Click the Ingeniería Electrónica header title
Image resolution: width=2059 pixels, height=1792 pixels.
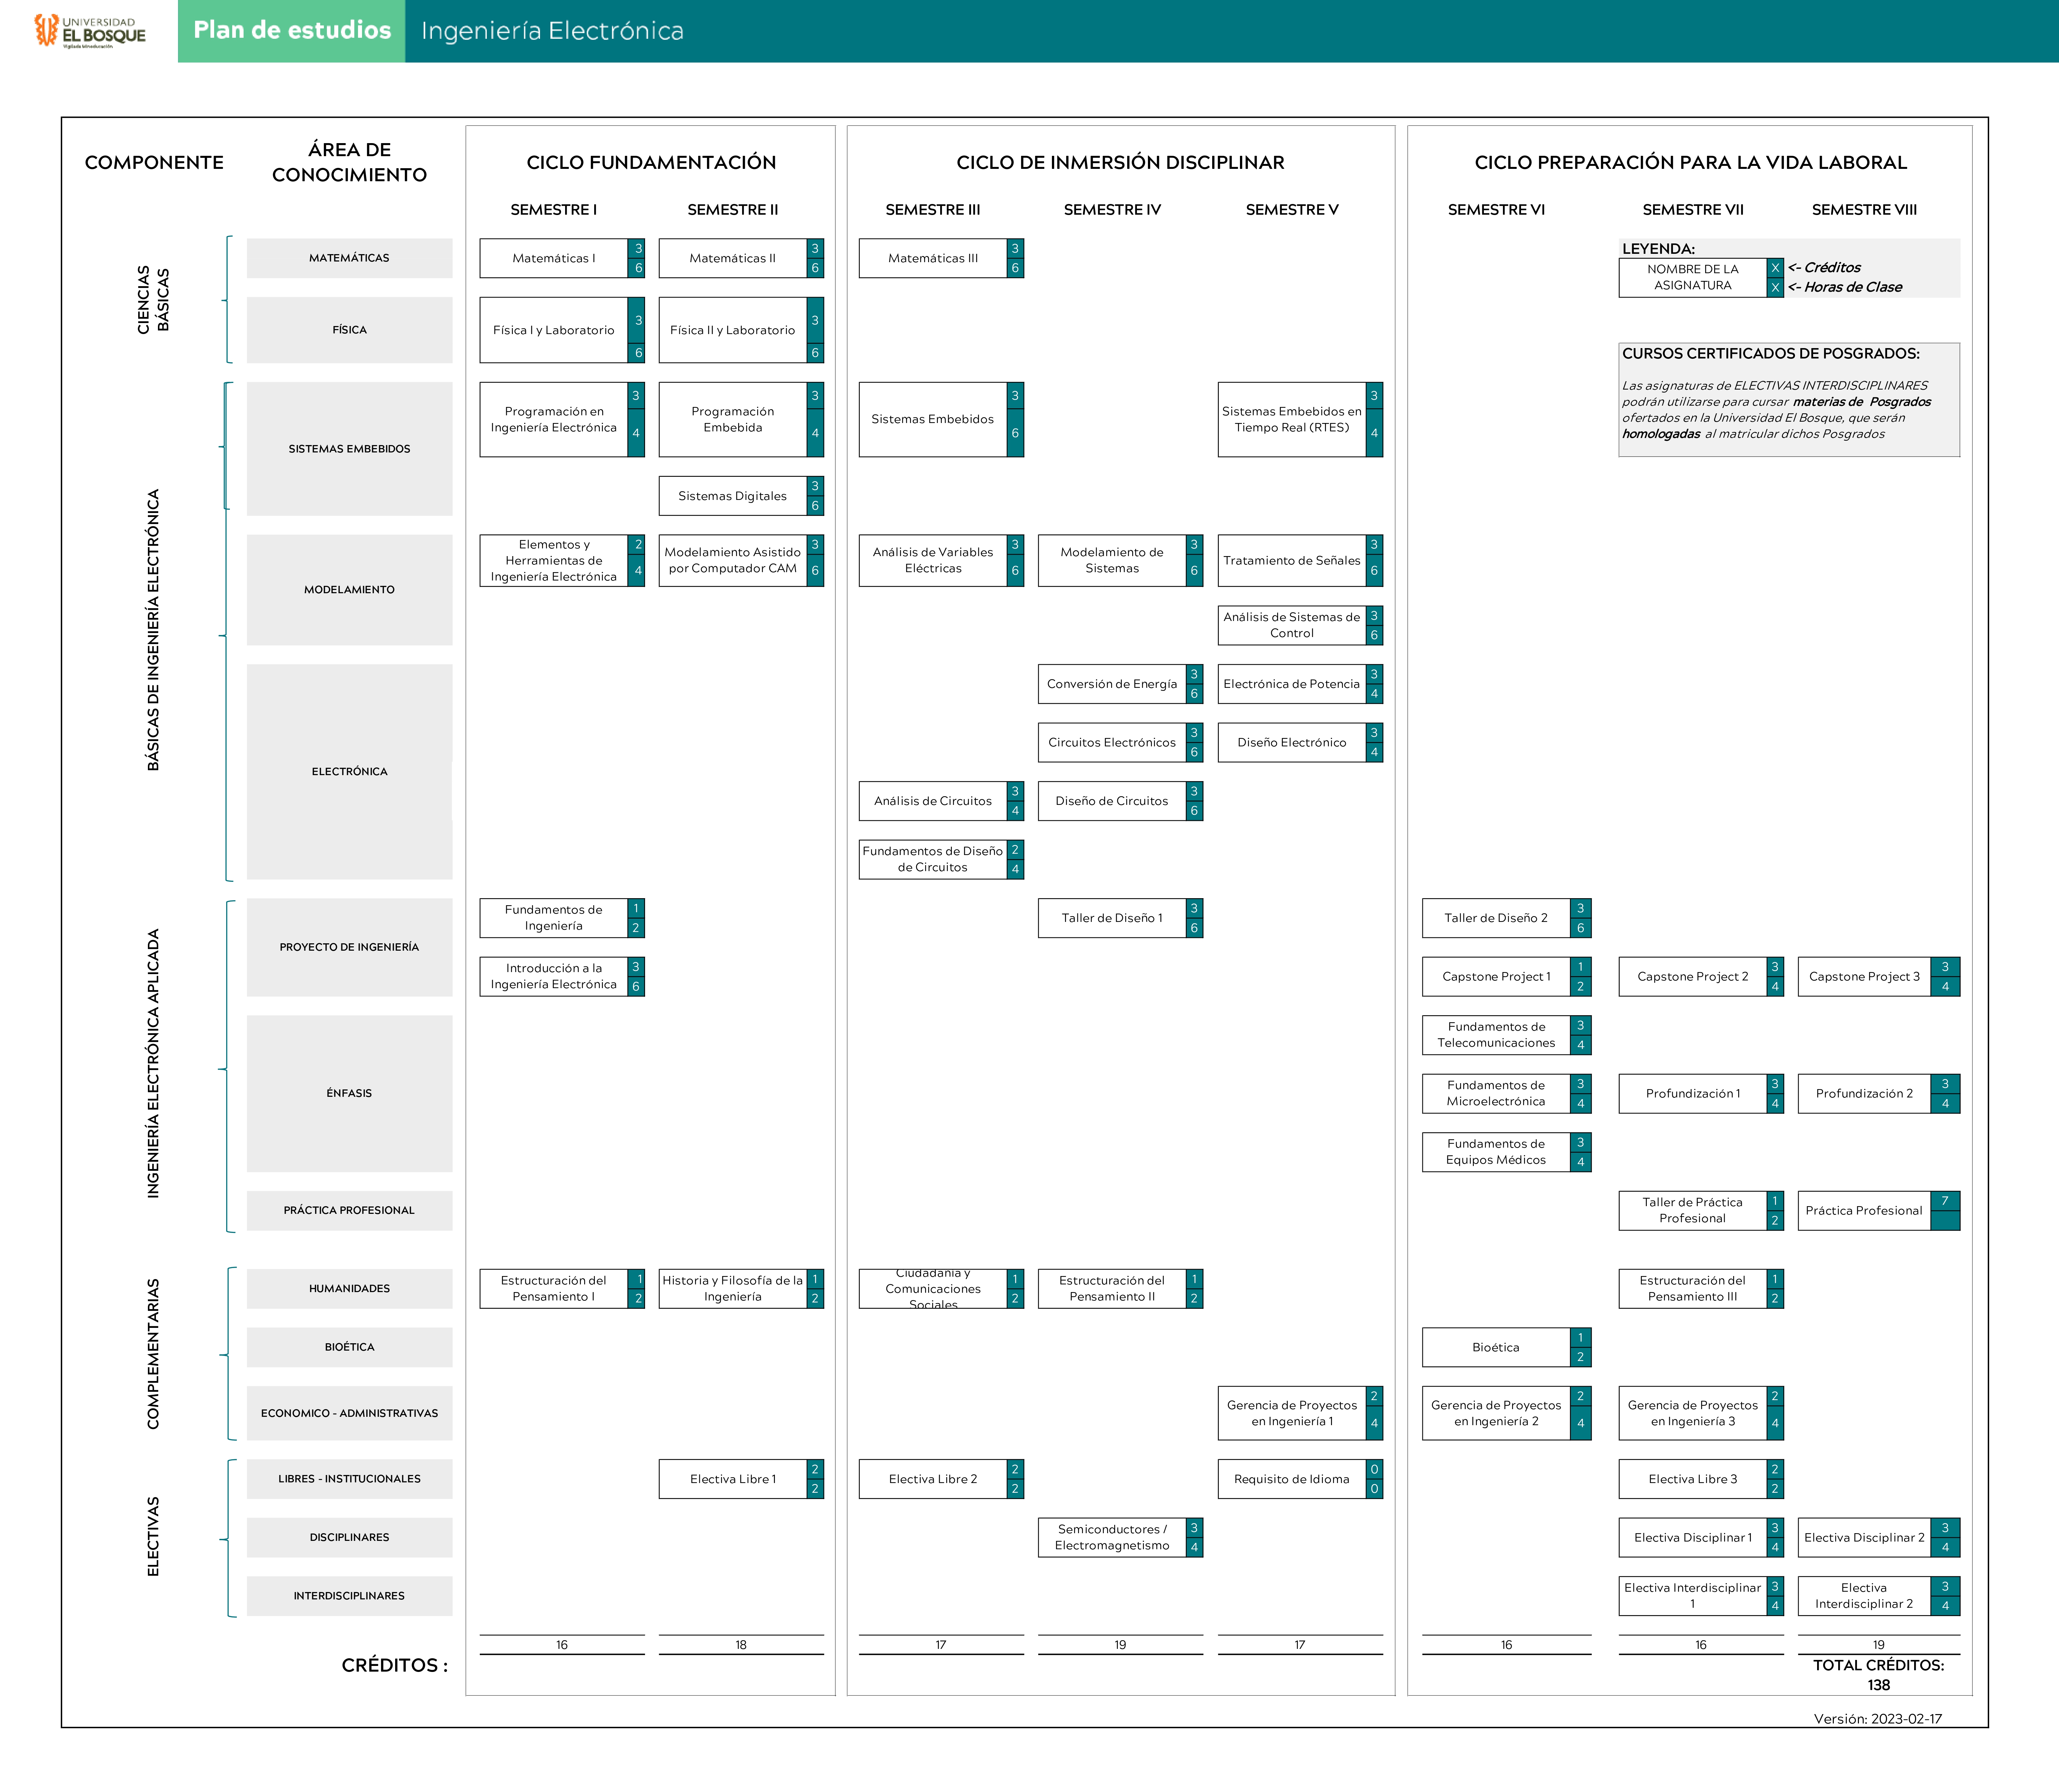552,31
